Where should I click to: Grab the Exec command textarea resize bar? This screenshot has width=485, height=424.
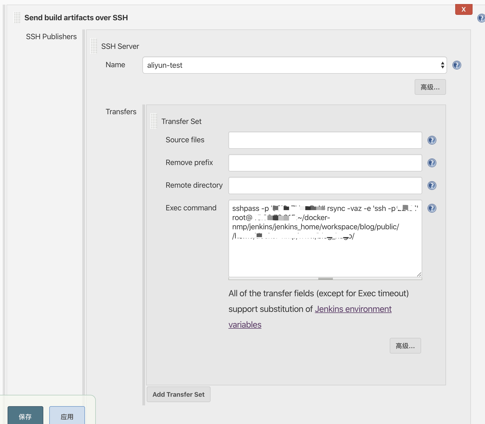(325, 279)
